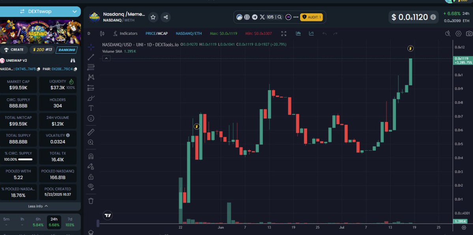This screenshot has height=235, width=473.
Task: Open forecasting and measurement tools
Action: (91, 88)
